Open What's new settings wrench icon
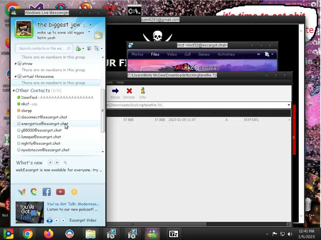Image resolution: width=321 pixels, height=240 pixels. tap(65, 162)
